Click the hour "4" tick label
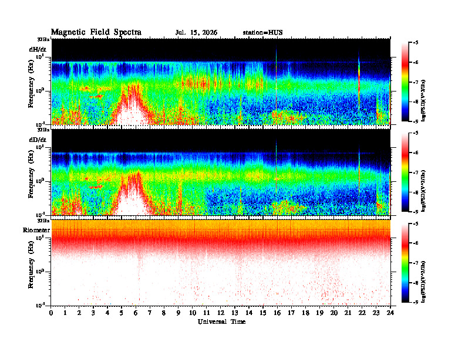Image resolution: width=465 pixels, height=359 pixels. click(x=107, y=313)
